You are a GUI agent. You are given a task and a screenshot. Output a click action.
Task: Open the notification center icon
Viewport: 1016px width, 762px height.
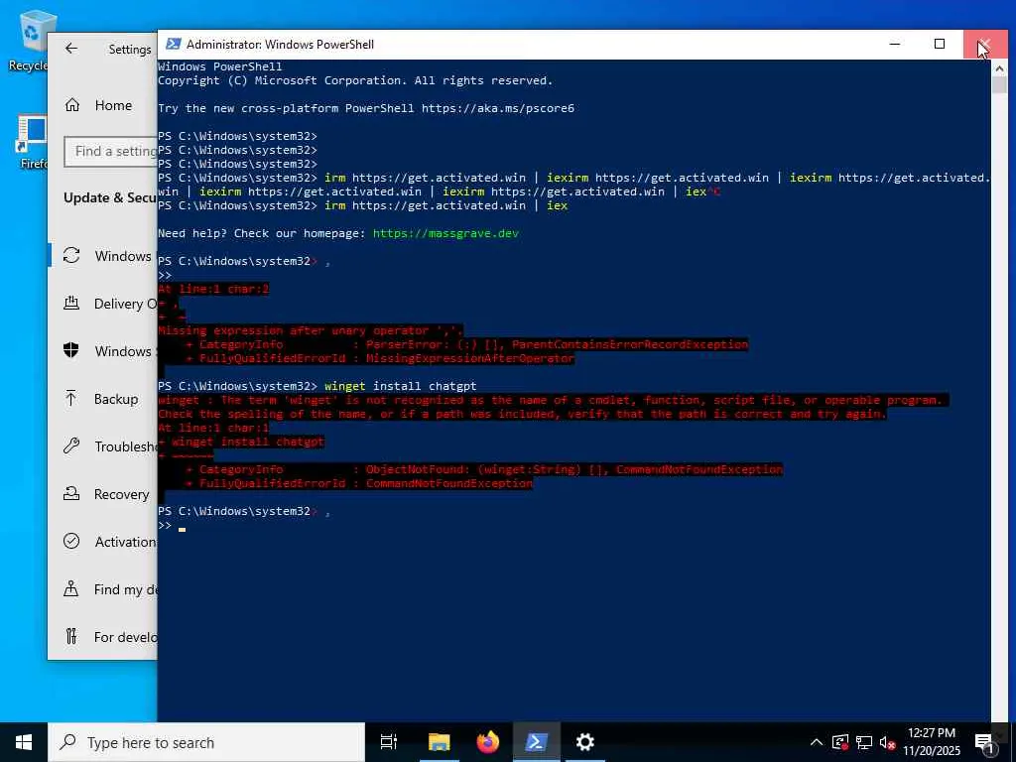click(983, 742)
